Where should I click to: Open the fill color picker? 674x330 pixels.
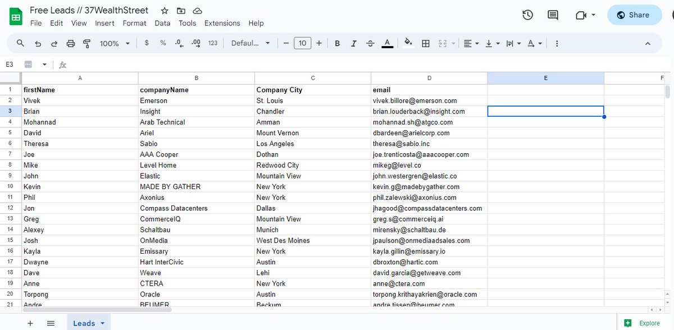(408, 43)
